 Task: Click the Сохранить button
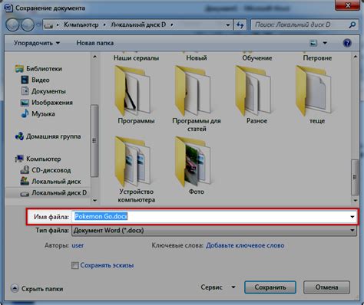point(270,287)
